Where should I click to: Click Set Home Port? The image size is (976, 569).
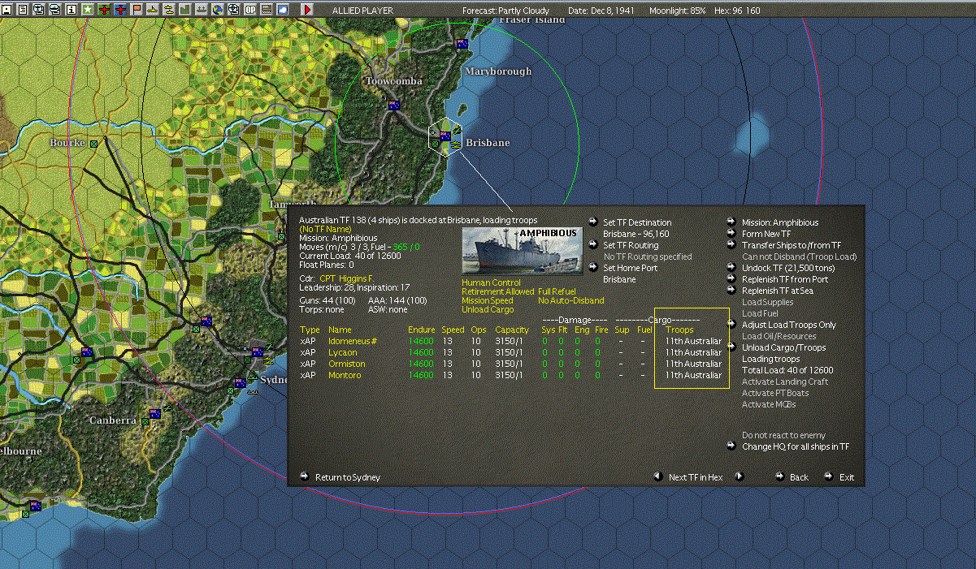[630, 268]
